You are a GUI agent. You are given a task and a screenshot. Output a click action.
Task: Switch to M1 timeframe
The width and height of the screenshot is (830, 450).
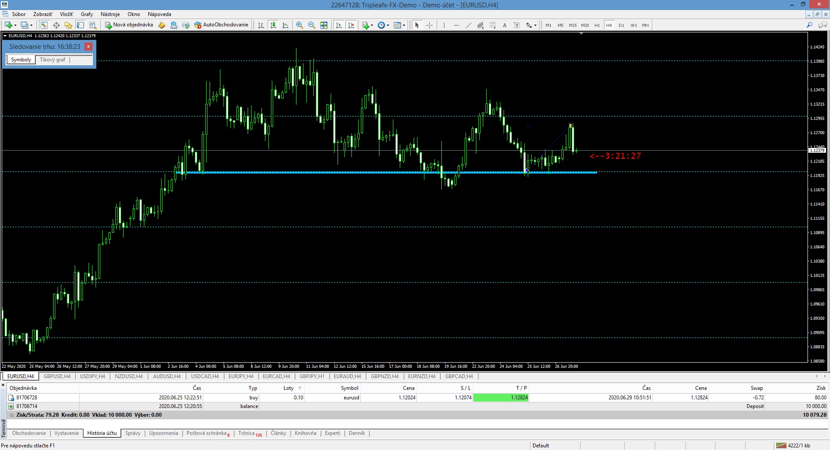pyautogui.click(x=549, y=25)
